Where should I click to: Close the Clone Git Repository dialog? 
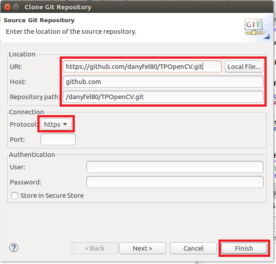7,7
